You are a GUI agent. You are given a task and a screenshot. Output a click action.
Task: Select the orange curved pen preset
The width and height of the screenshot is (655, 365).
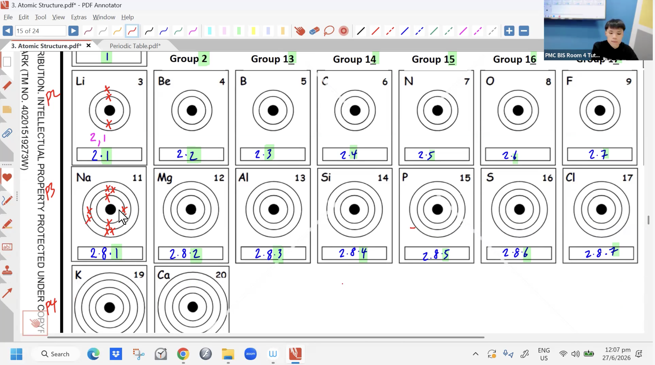pyautogui.click(x=117, y=31)
